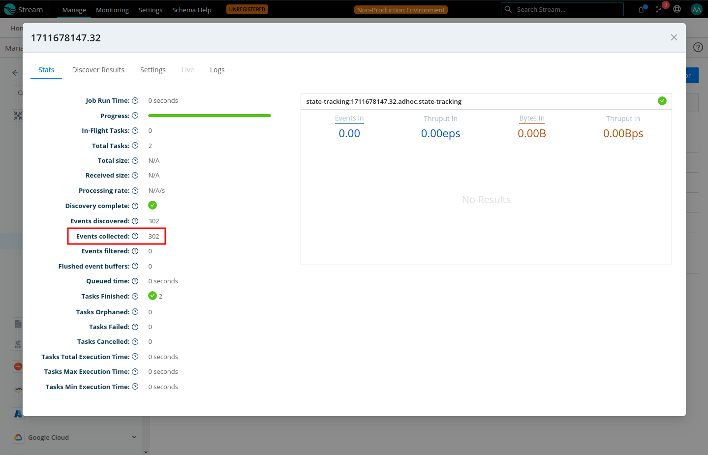Click the Stream logo in top bar
The height and width of the screenshot is (455, 708).
pyautogui.click(x=24, y=9)
